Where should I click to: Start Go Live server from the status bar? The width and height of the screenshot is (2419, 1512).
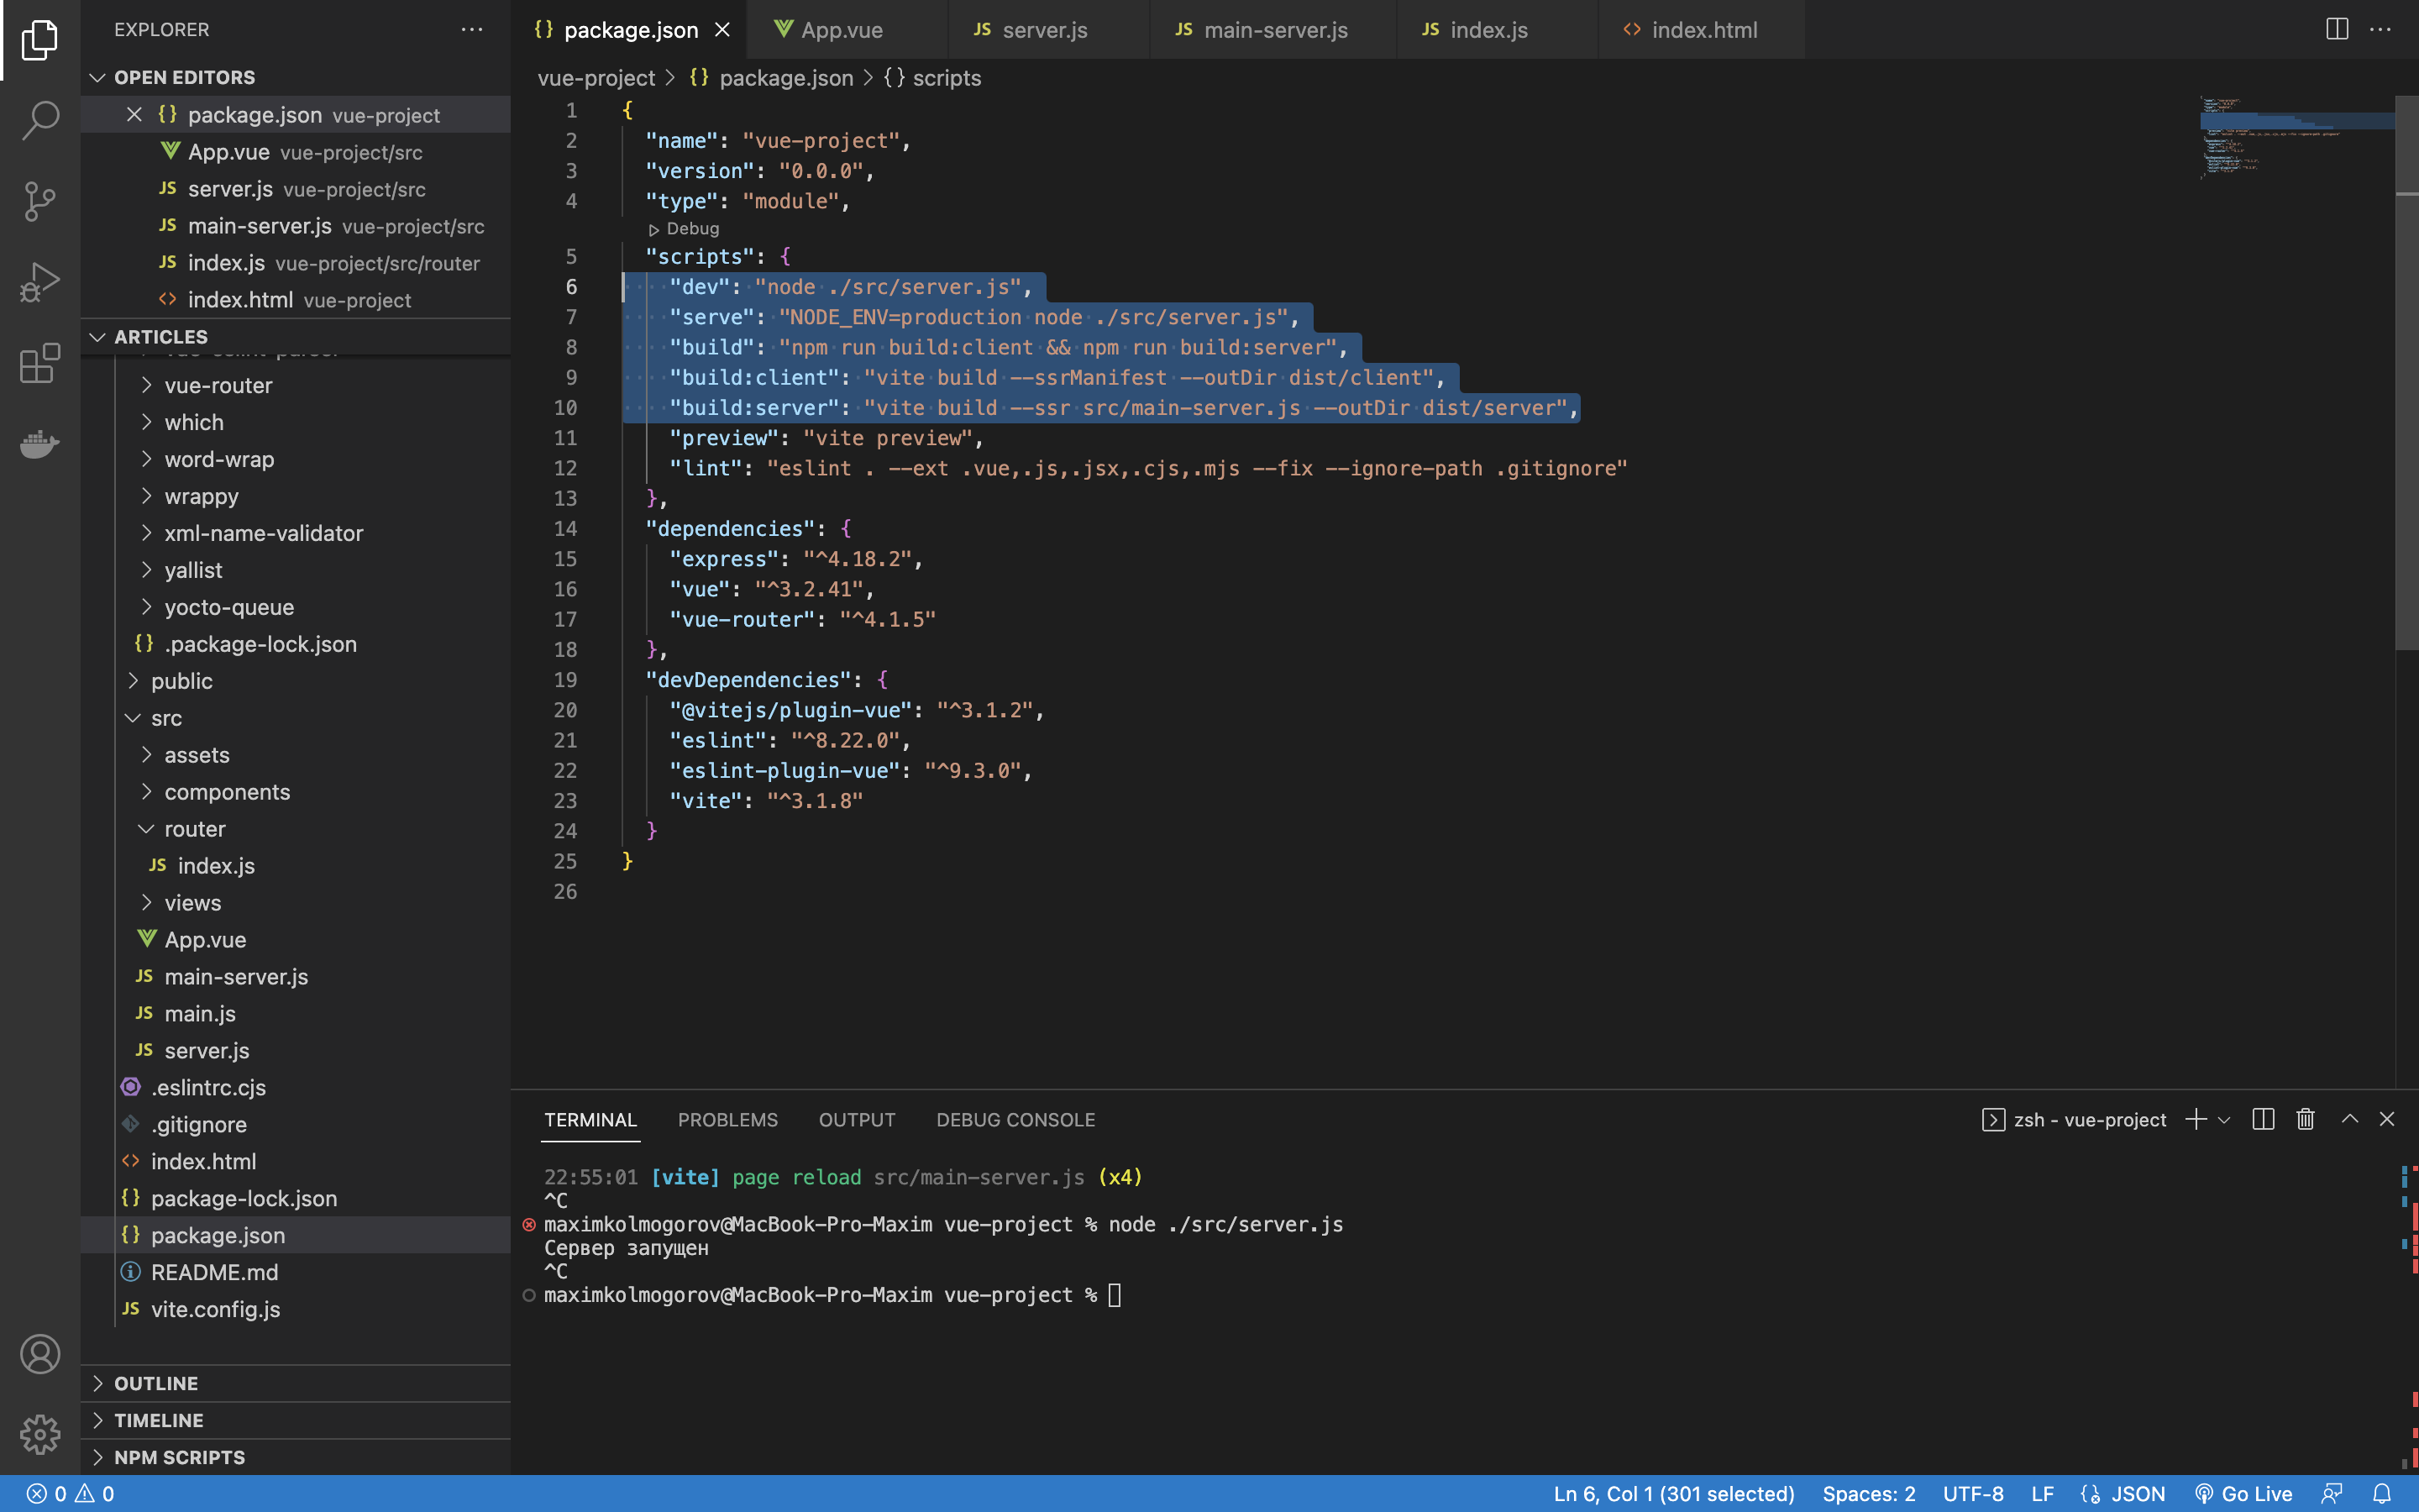click(2243, 1494)
